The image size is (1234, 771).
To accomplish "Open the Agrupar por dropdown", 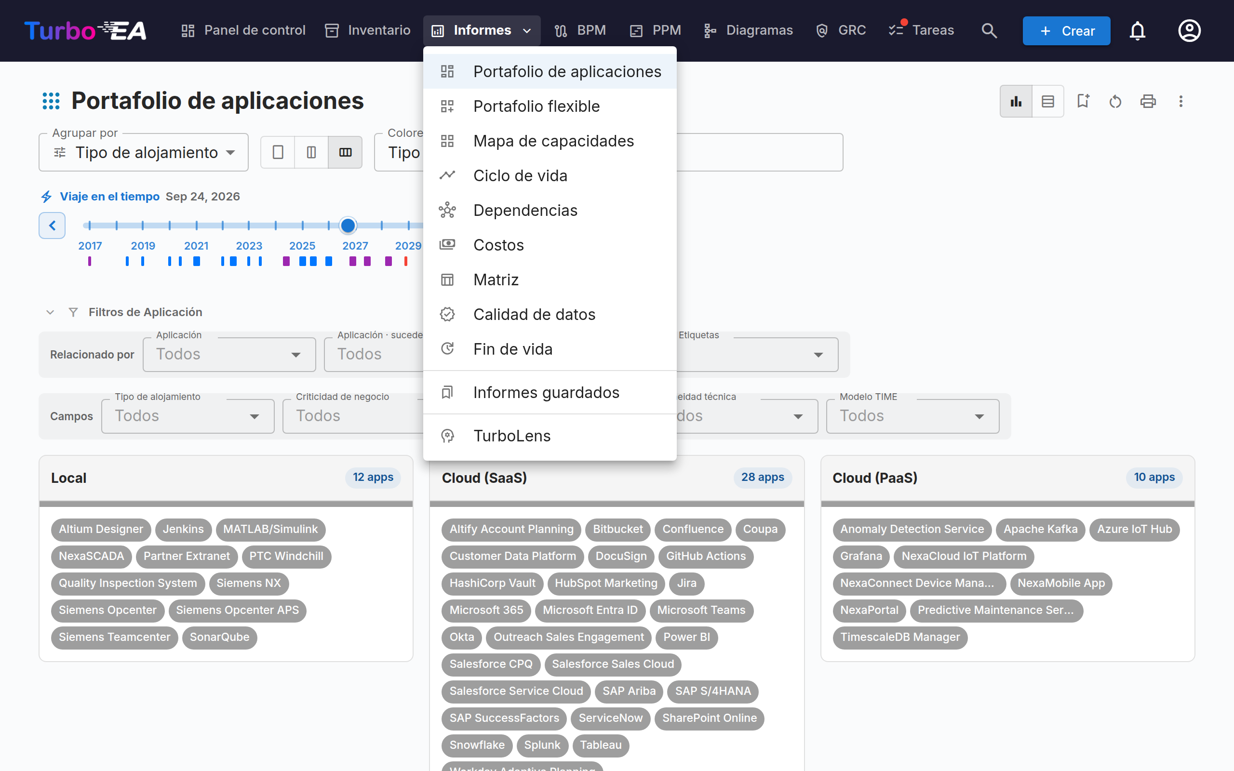I will click(144, 152).
